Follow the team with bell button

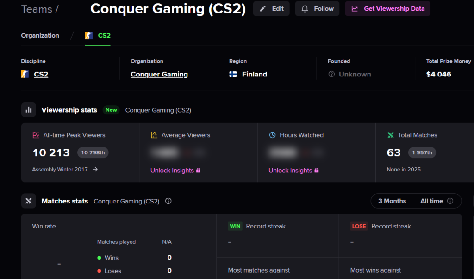tap(317, 9)
